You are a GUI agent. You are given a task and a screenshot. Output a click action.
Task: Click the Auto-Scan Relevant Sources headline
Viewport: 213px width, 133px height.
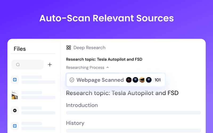coord(106,18)
